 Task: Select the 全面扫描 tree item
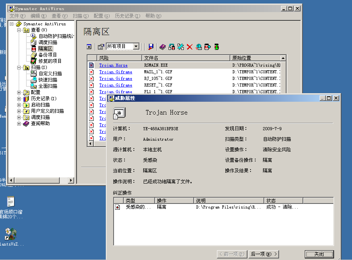point(48,86)
